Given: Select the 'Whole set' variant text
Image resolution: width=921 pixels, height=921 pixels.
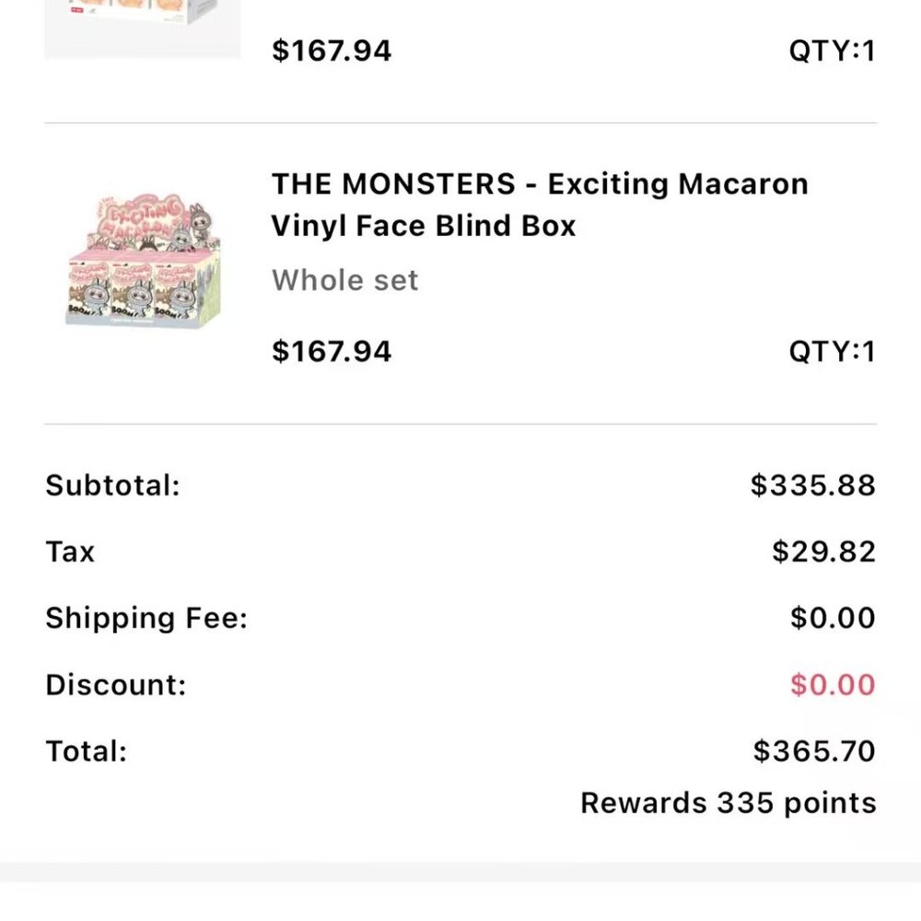Looking at the screenshot, I should pos(344,280).
